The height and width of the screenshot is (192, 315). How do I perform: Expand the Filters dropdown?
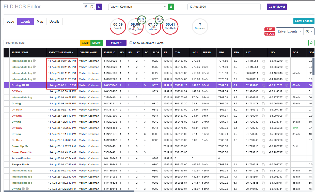coord(117,43)
